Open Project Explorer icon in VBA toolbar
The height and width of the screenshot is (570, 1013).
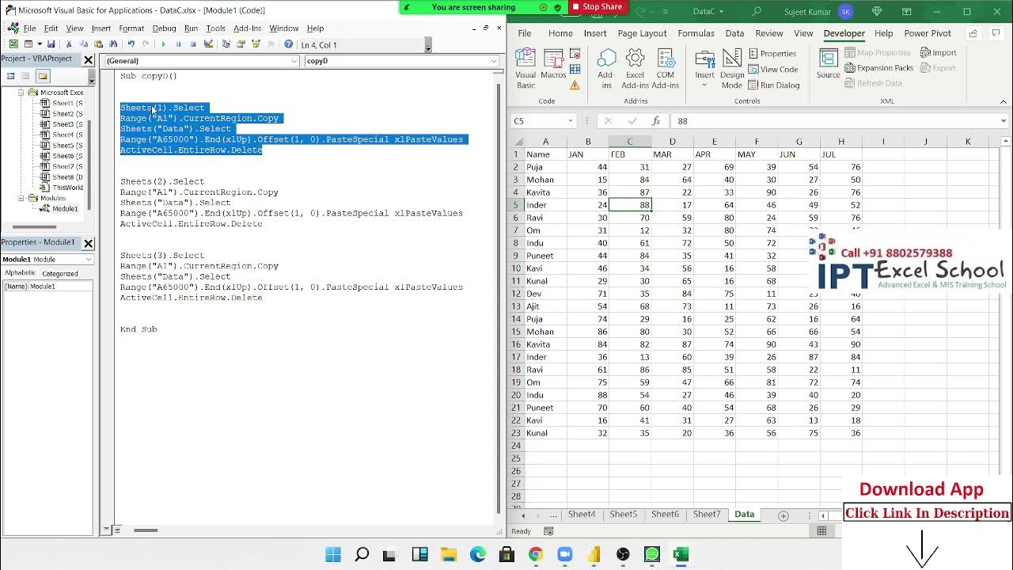coord(226,44)
